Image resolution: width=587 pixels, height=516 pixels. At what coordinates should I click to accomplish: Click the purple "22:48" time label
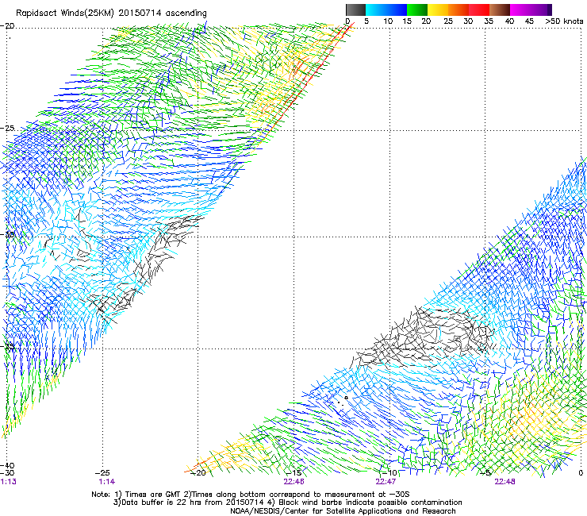tap(505, 482)
